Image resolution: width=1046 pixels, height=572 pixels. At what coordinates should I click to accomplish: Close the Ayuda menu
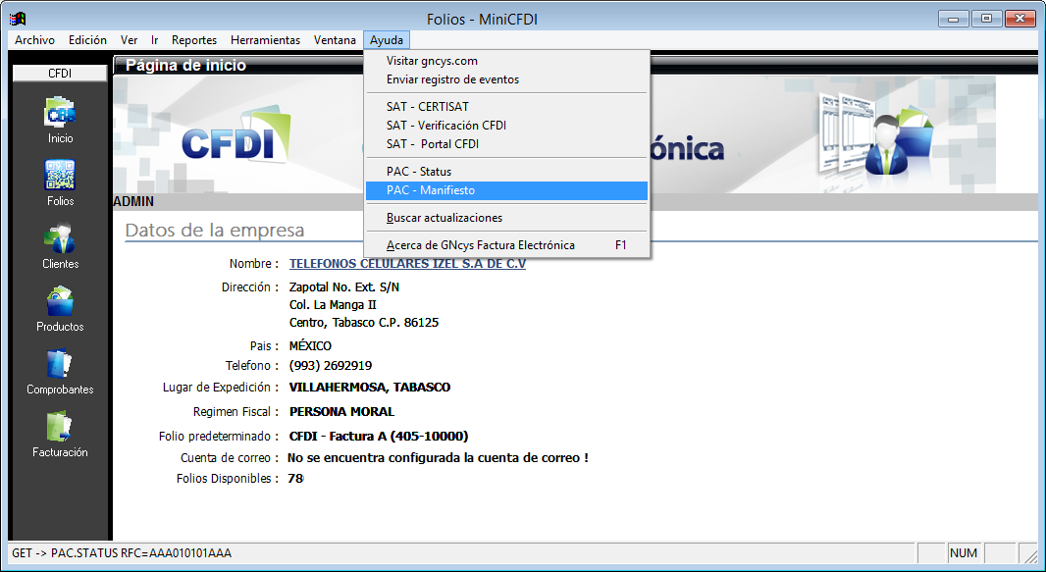(x=387, y=40)
